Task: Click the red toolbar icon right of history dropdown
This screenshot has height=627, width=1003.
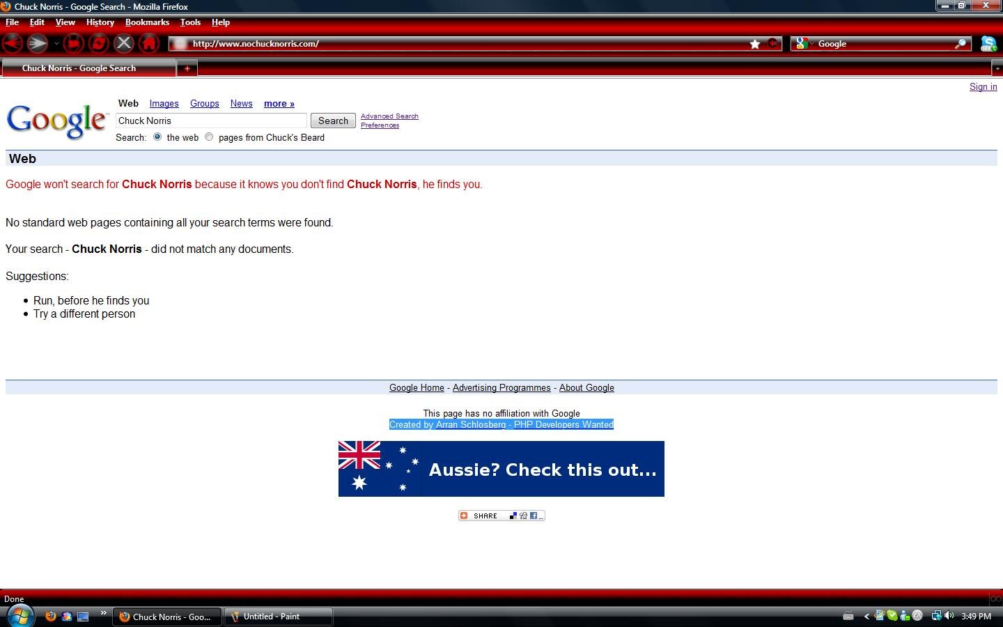Action: click(x=73, y=43)
